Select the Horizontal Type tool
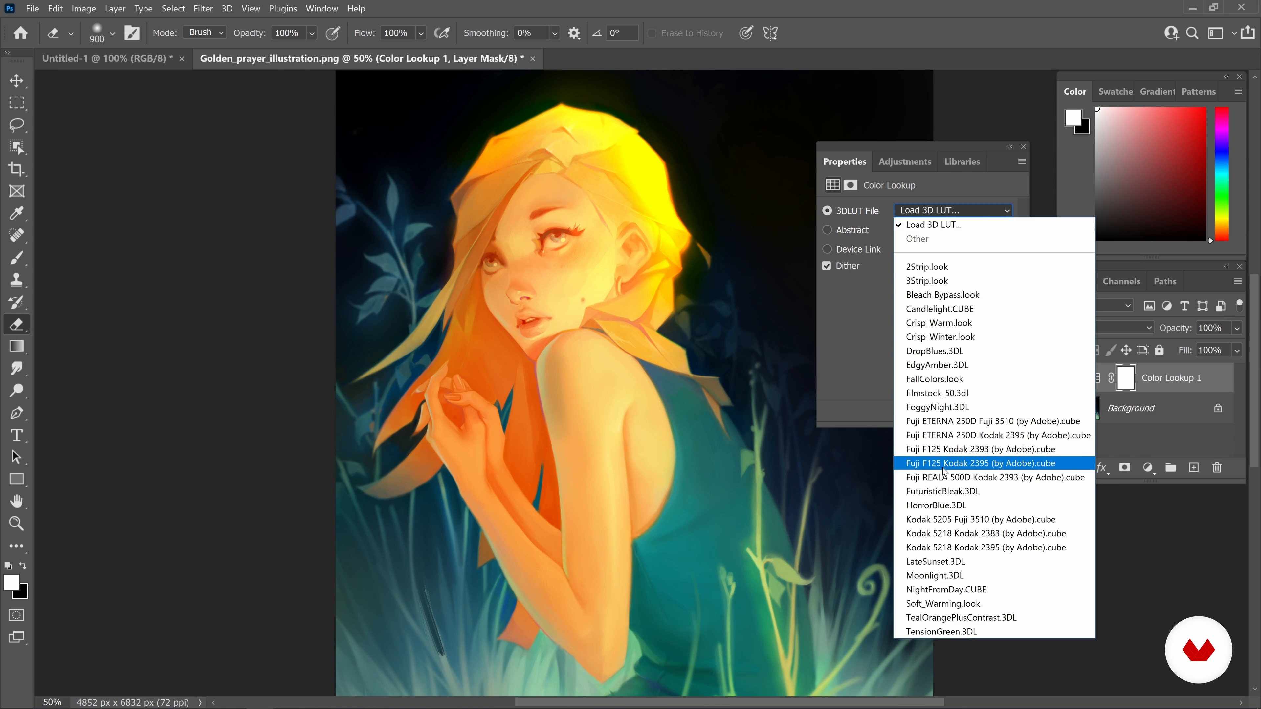The height and width of the screenshot is (709, 1261). [17, 435]
